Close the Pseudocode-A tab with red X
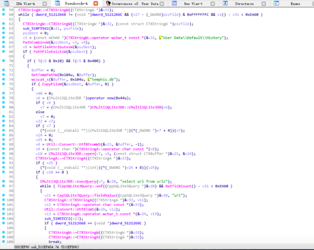Image resolution: width=314 pixels, height=250 pixels. (96, 4)
